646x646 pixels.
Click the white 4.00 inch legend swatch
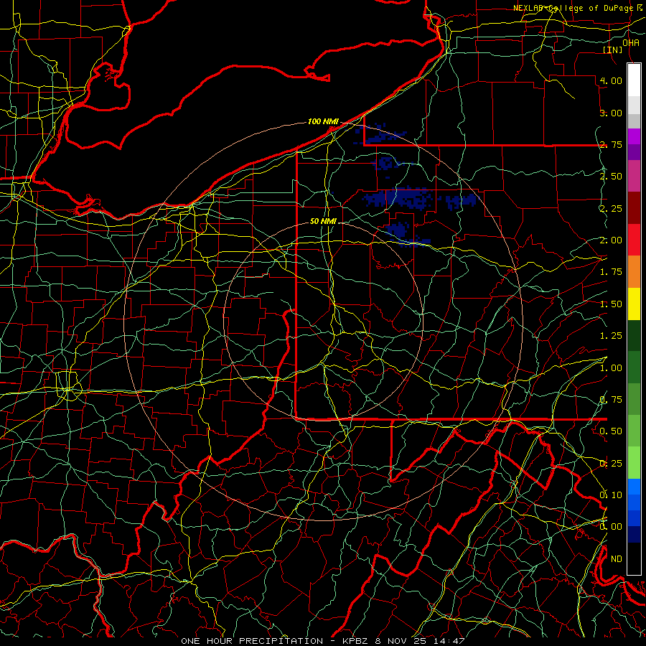tap(634, 80)
